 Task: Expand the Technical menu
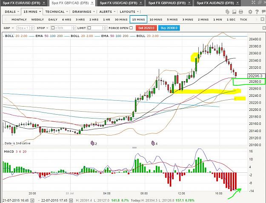click(x=57, y=12)
